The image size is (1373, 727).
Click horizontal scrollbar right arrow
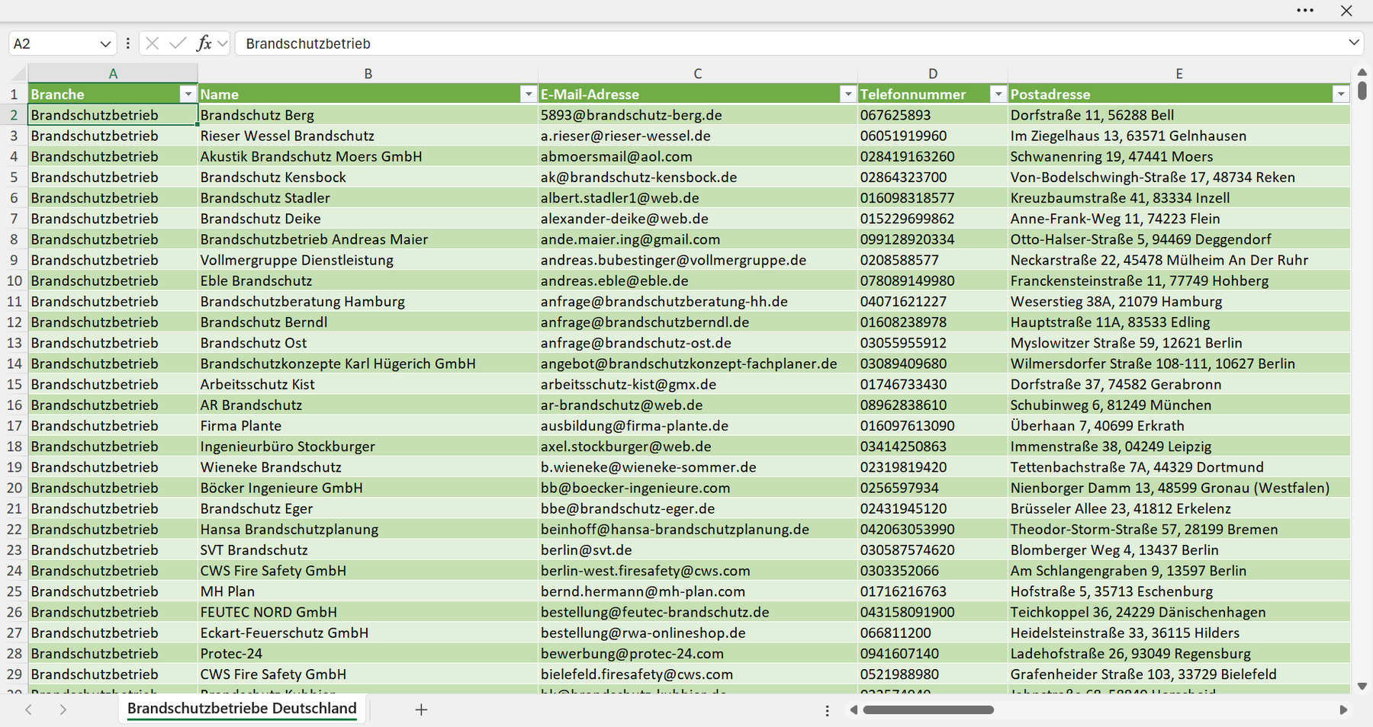pos(1343,710)
